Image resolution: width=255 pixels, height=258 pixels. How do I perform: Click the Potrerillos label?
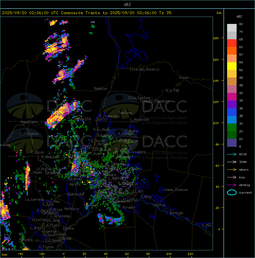coord(51,169)
